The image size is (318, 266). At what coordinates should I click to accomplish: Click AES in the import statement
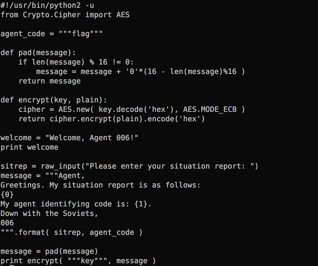point(123,14)
